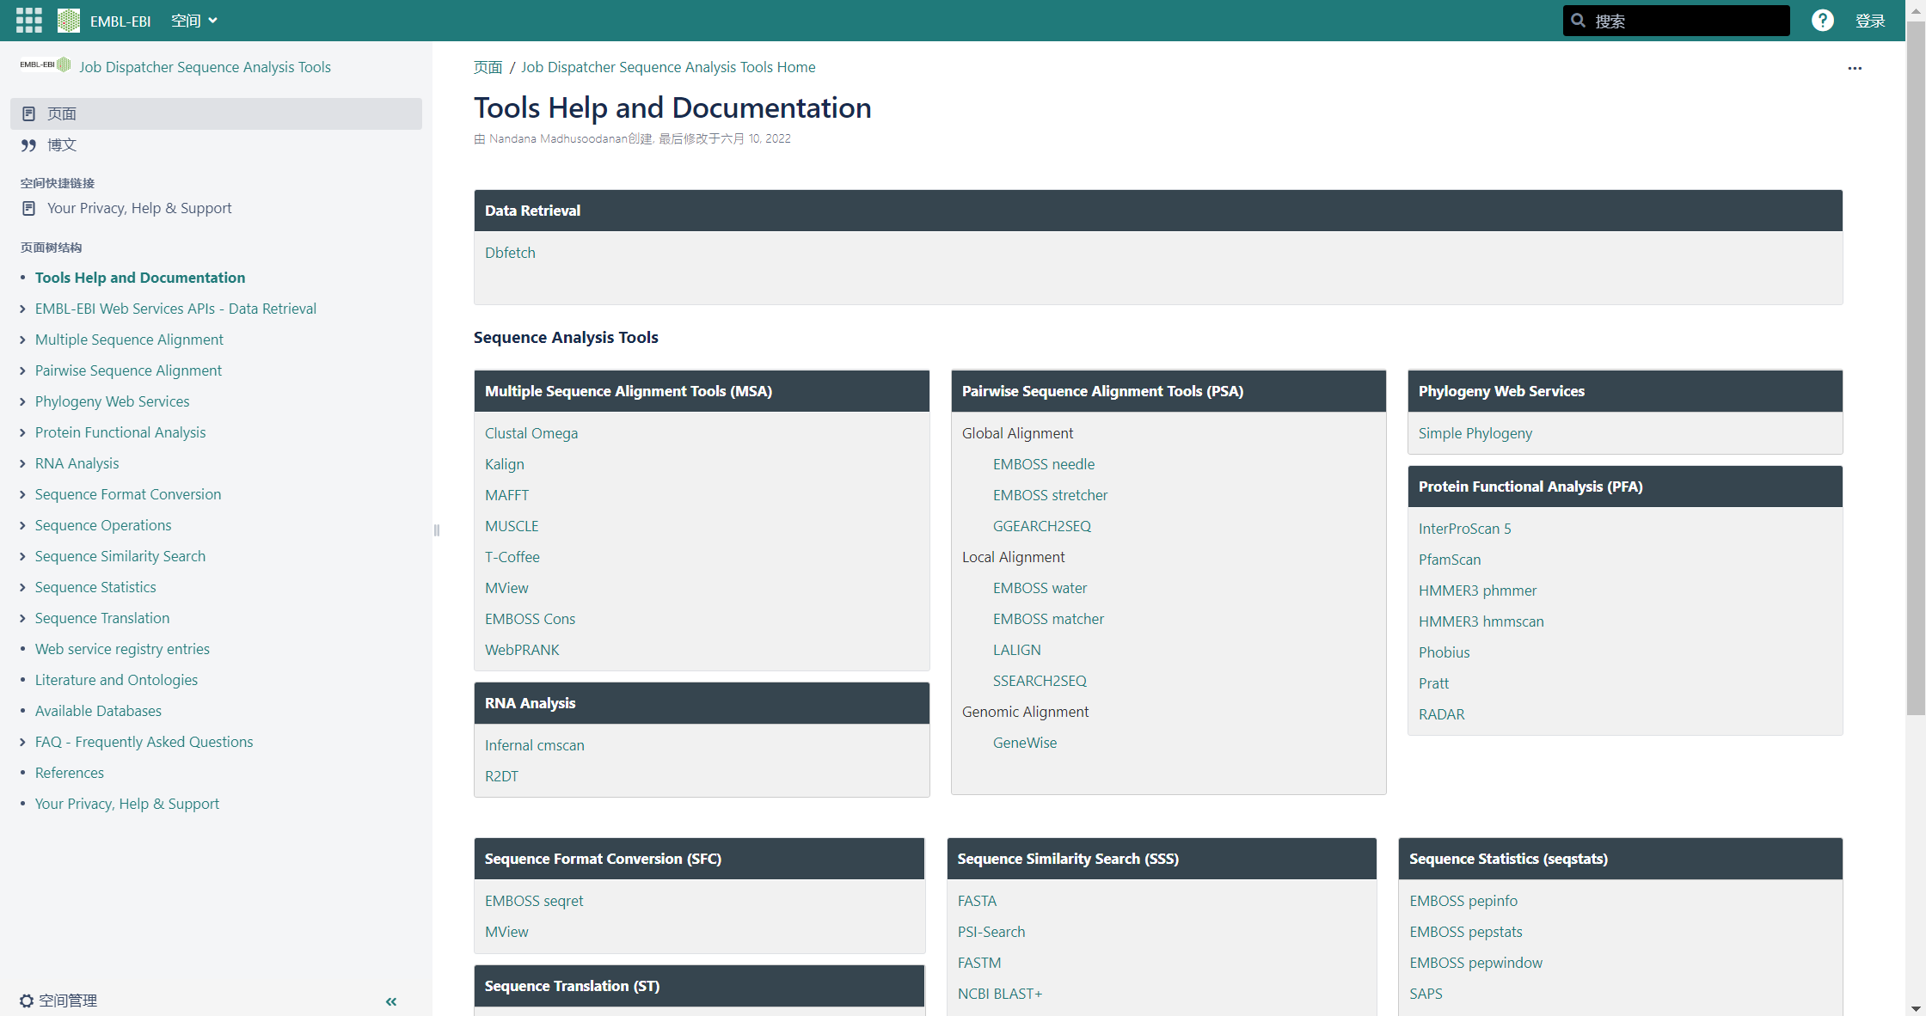The width and height of the screenshot is (1926, 1016).
Task: Open the page more actions ellipsis
Action: click(x=1855, y=68)
